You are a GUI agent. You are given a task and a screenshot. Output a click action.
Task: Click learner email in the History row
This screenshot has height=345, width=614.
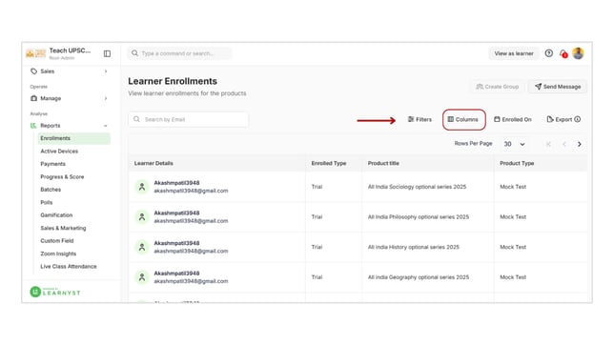click(x=191, y=251)
